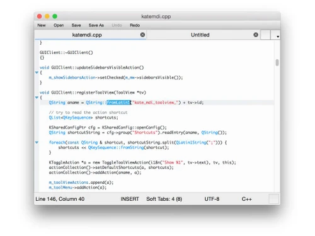The image size is (315, 236).
Task: Click the Open toolbar button
Action: (x=59, y=25)
